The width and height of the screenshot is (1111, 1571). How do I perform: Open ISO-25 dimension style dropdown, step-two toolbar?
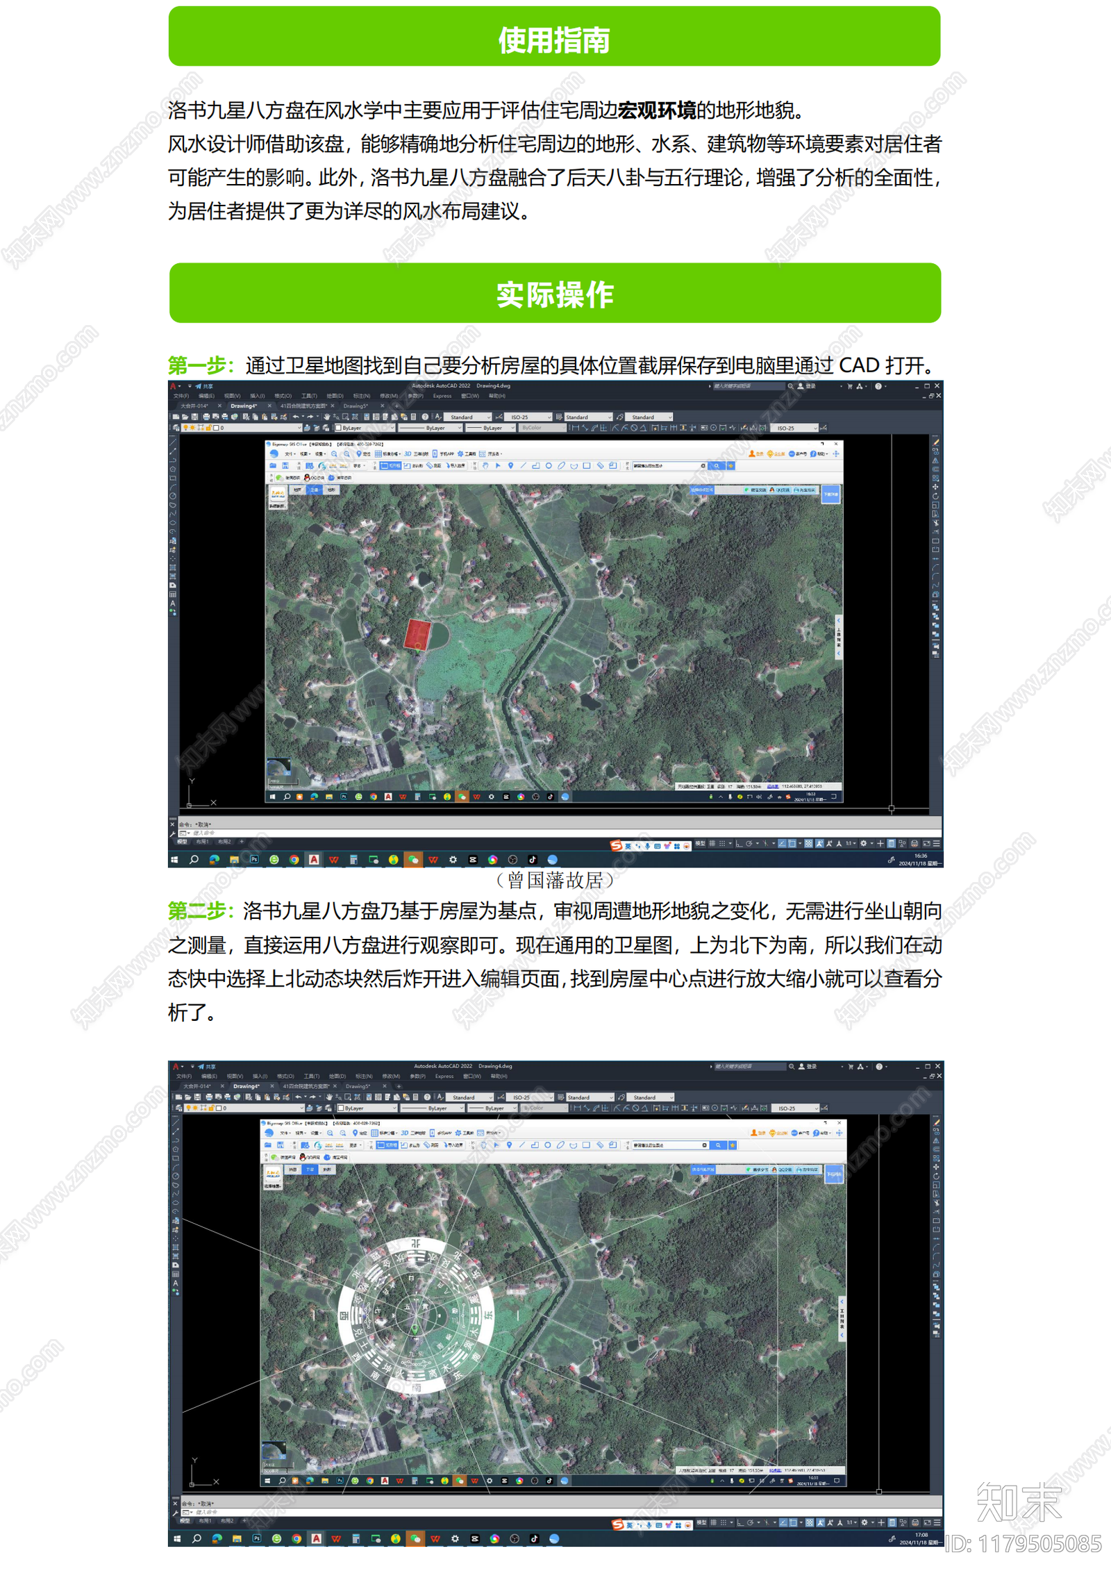point(529,1097)
